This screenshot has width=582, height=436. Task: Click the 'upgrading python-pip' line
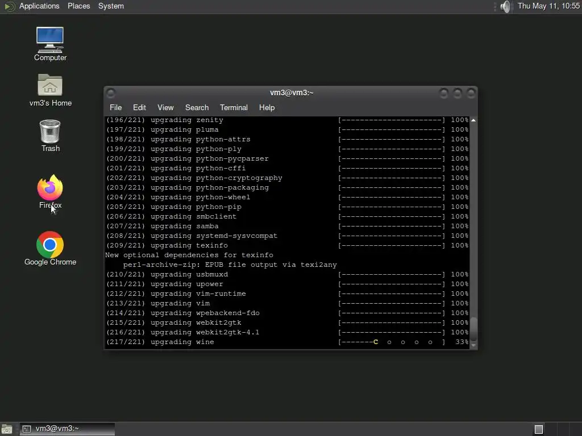coord(287,207)
